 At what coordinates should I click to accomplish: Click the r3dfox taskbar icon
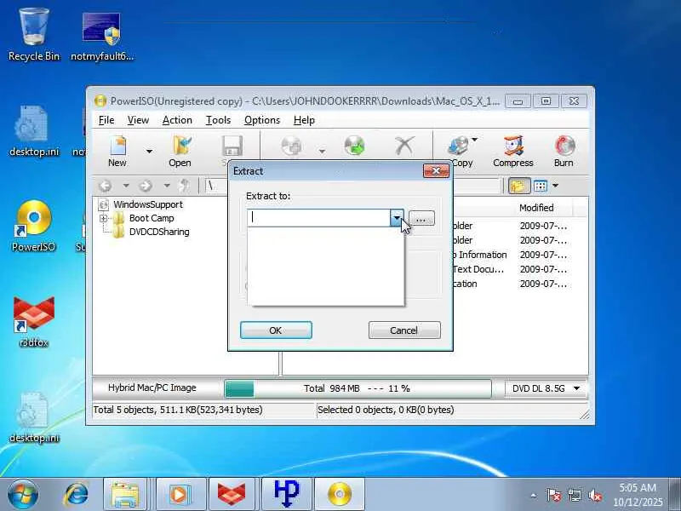(232, 494)
